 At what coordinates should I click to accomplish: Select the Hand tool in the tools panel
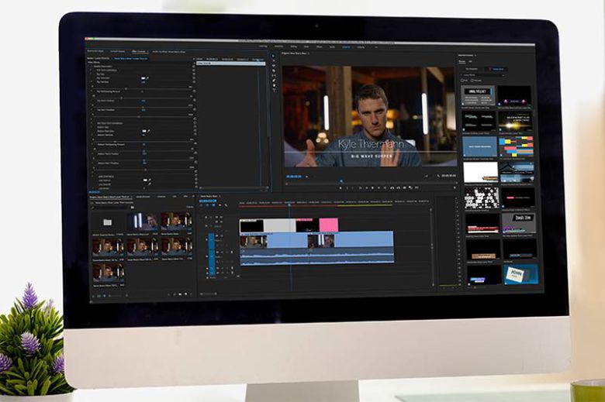pos(274,84)
